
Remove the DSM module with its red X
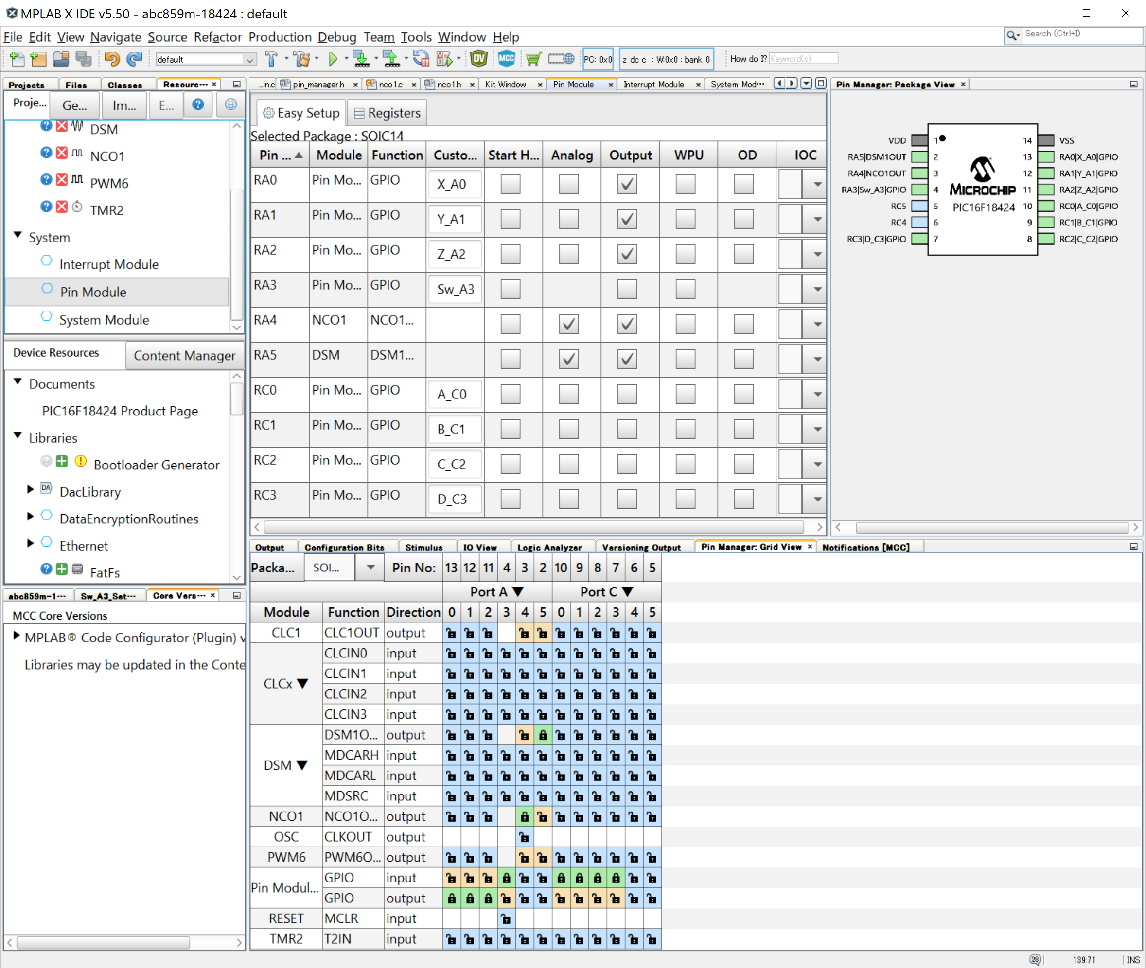click(x=62, y=126)
